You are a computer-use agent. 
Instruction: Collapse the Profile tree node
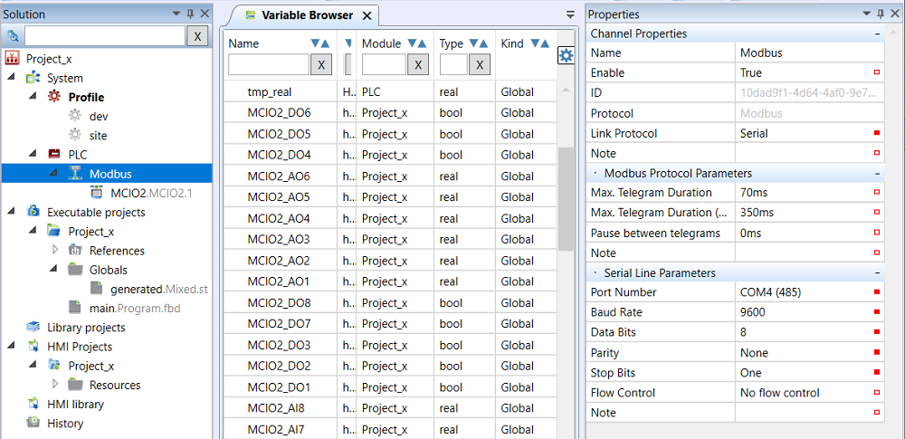[x=33, y=97]
